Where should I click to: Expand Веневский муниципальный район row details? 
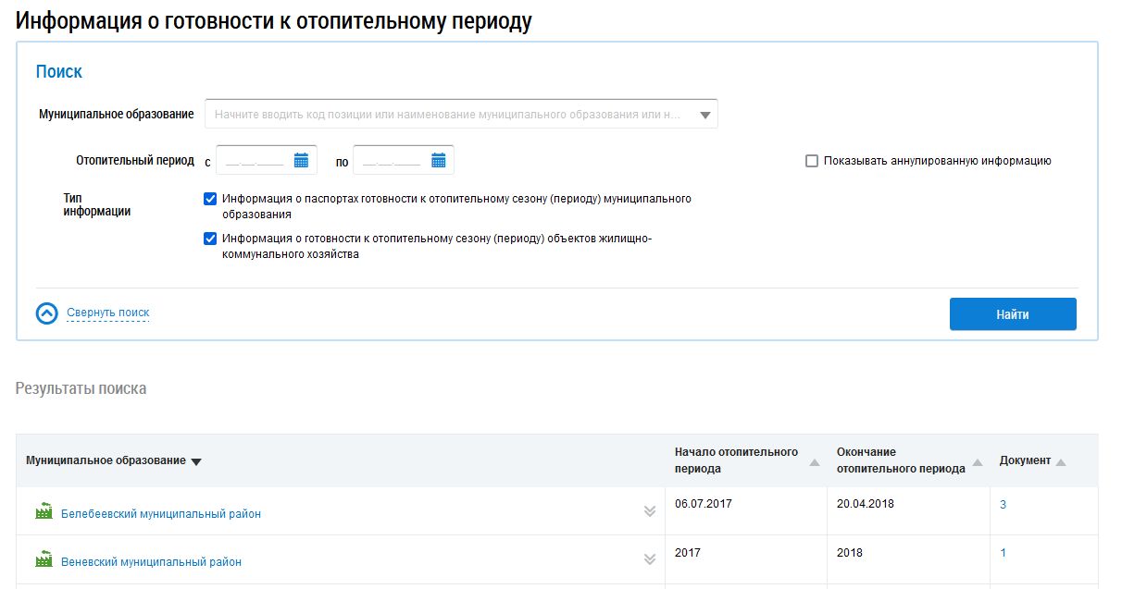pos(650,559)
